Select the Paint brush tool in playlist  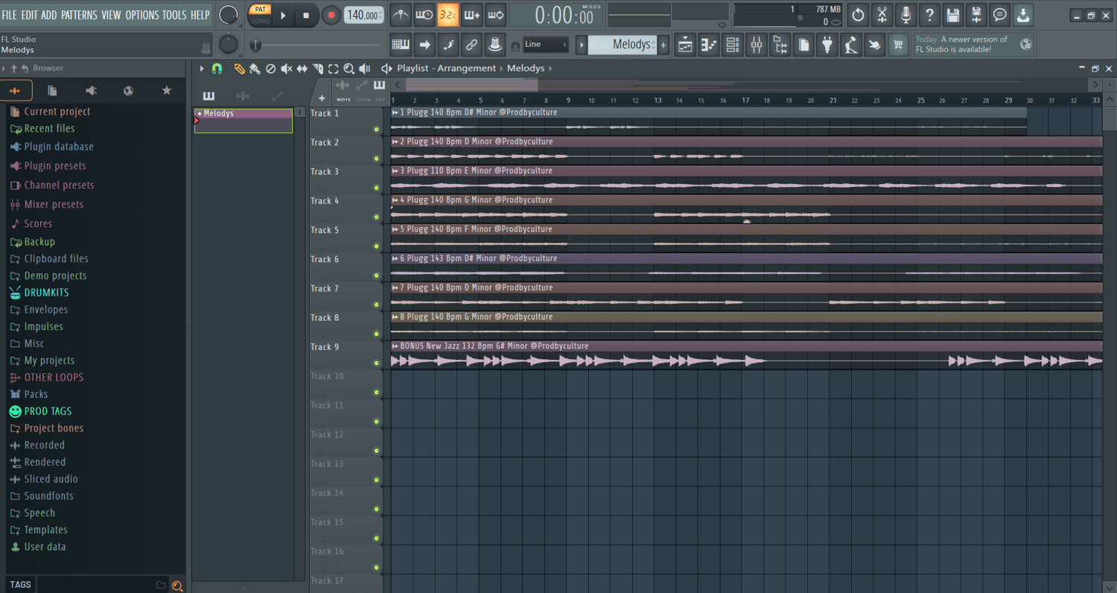point(255,69)
